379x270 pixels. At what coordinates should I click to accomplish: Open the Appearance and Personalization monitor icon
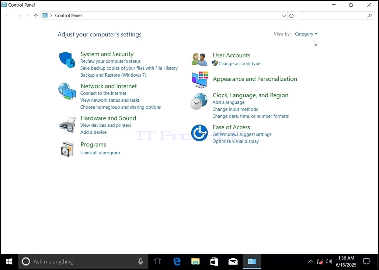tap(200, 80)
